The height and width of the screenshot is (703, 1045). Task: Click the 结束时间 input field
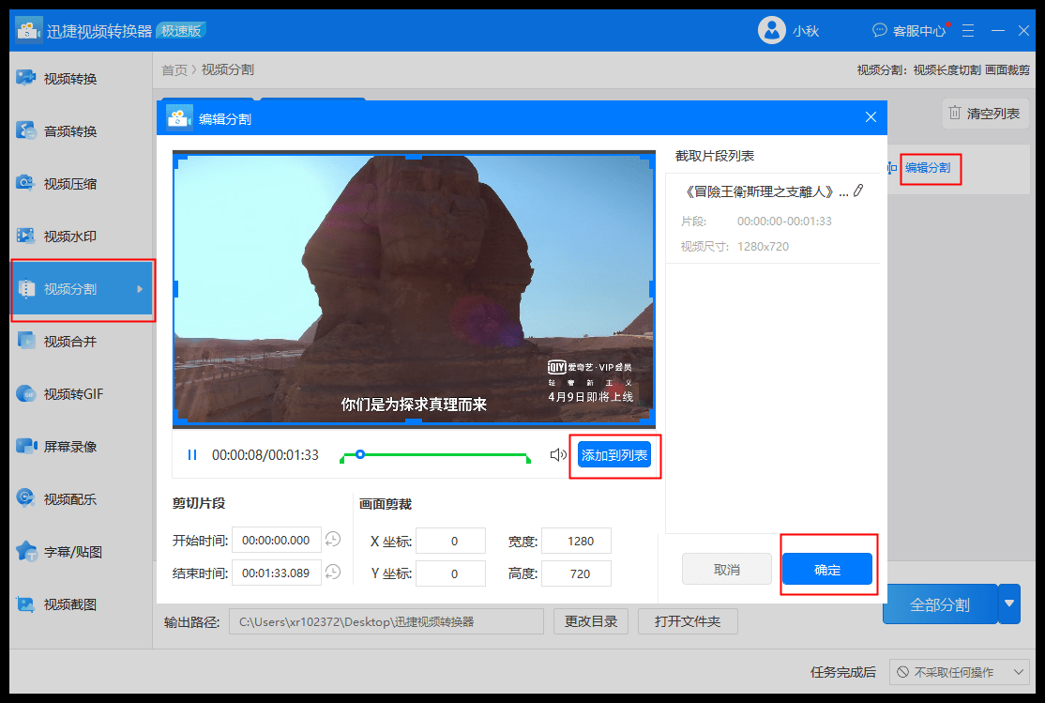tap(277, 573)
